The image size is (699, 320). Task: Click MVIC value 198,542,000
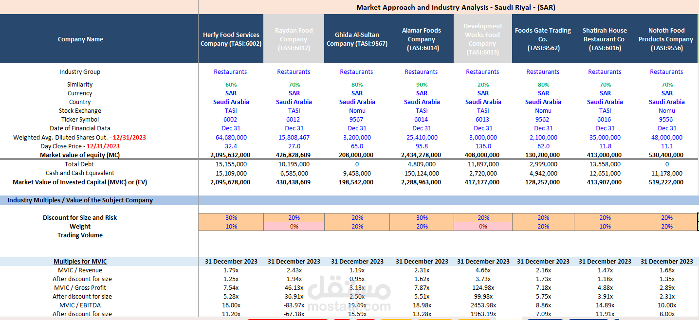pyautogui.click(x=357, y=182)
